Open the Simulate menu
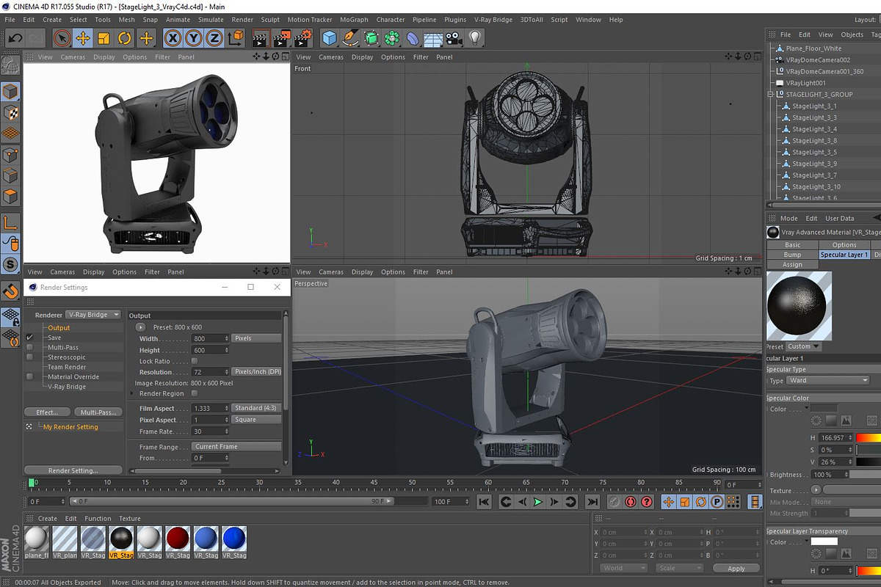881x587 pixels. (x=211, y=20)
